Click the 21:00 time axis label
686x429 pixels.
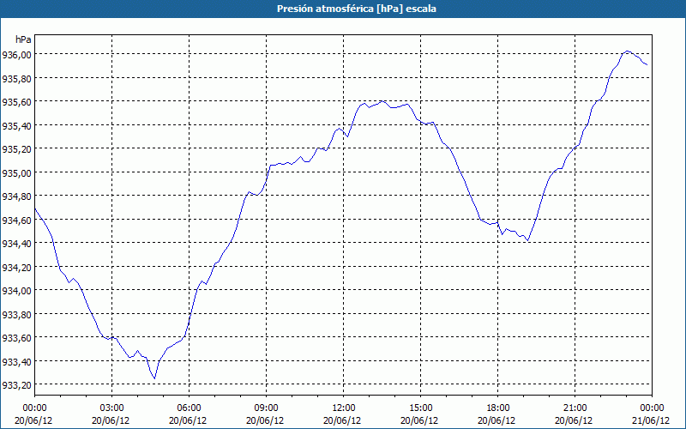pyautogui.click(x=575, y=408)
